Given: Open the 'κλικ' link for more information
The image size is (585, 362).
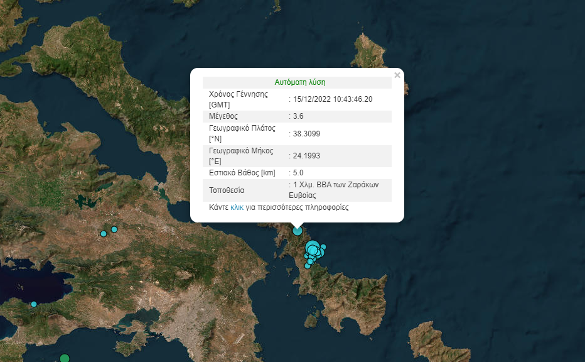Looking at the screenshot, I should (237, 207).
